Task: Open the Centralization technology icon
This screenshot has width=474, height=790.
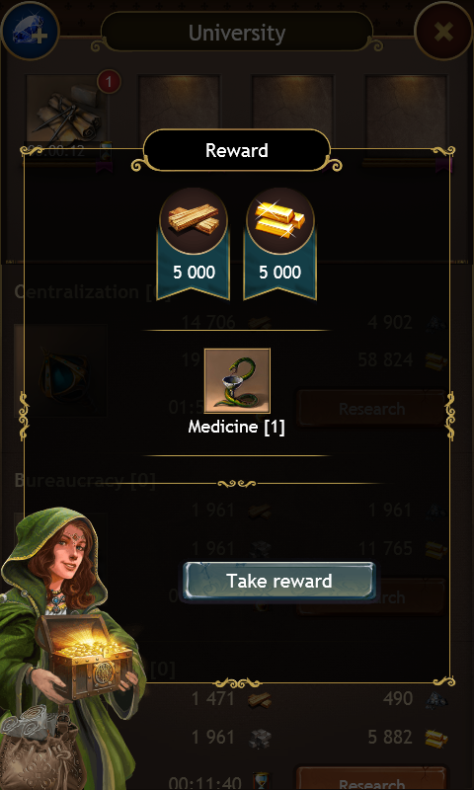Action: pos(60,371)
